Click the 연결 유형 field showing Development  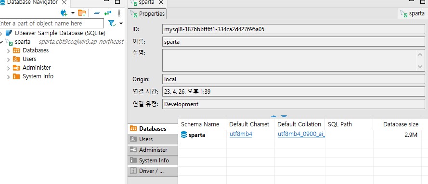[x=293, y=104]
